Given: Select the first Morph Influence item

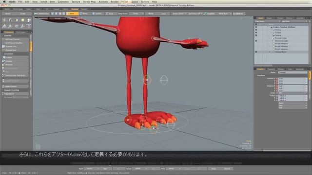Looking at the screenshot, I should click(x=281, y=44).
